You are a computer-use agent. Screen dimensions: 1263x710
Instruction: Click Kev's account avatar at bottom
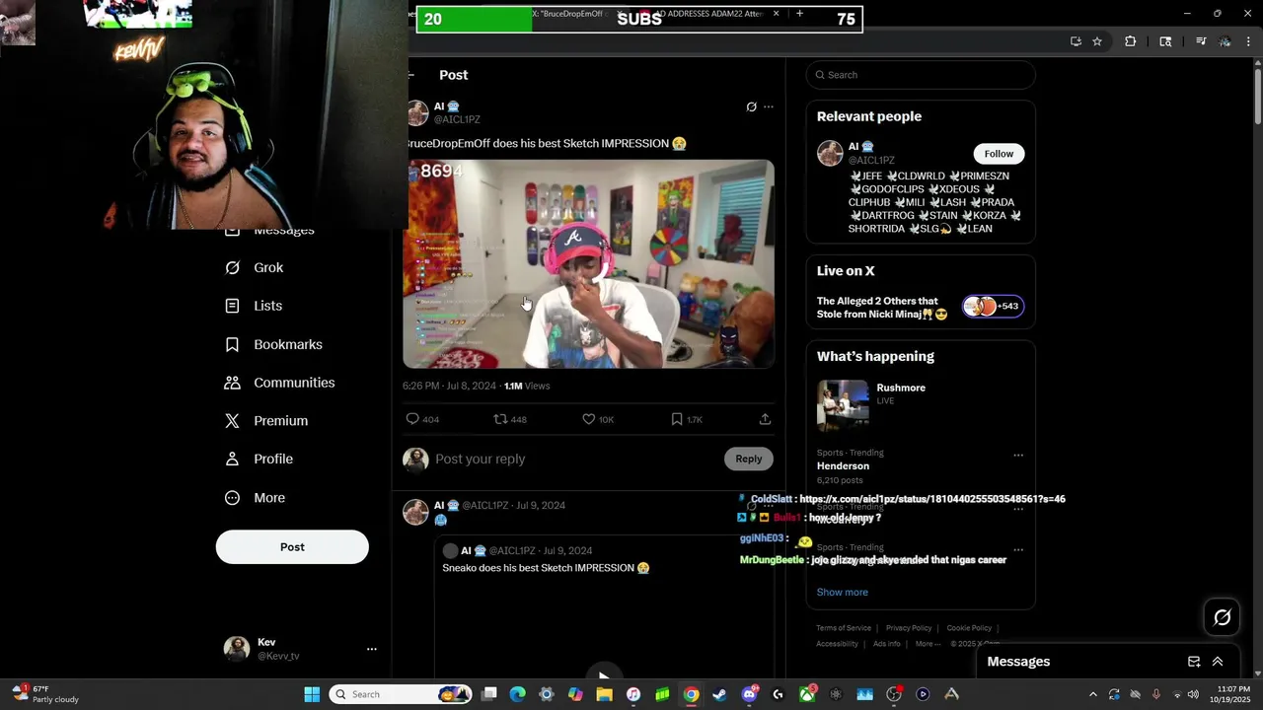[237, 648]
